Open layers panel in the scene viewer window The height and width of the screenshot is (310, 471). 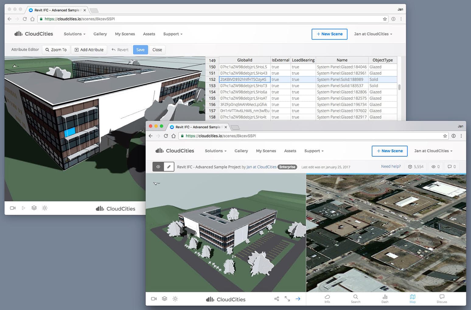(x=165, y=299)
